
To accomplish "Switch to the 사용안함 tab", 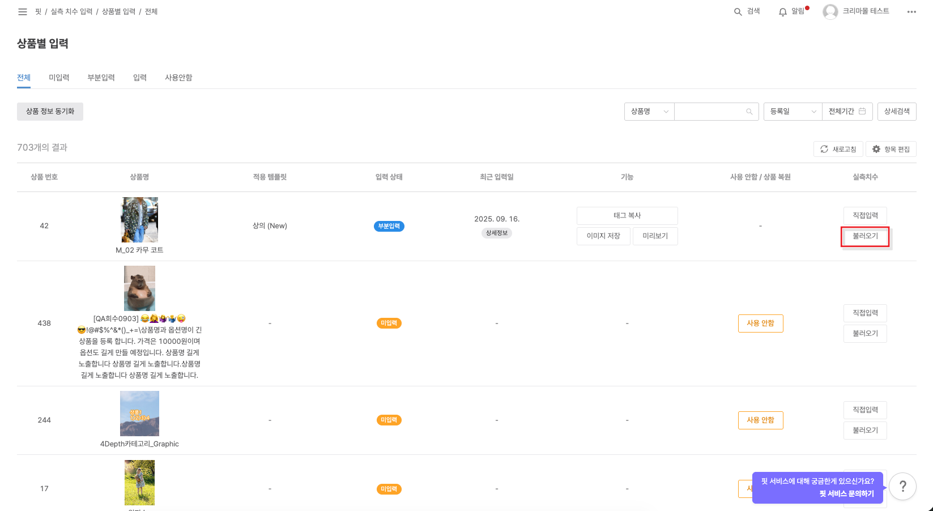I will pyautogui.click(x=178, y=78).
